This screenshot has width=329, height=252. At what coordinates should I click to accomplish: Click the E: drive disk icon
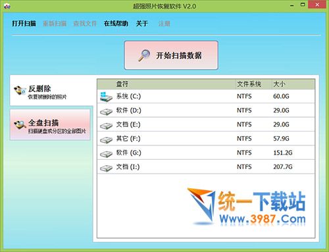tap(106, 126)
